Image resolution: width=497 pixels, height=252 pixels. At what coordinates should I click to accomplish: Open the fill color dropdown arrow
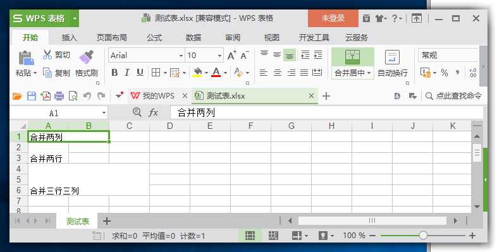206,73
